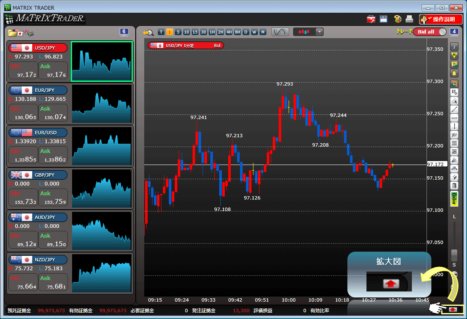Select the daily (D) timeframe

pyautogui.click(x=246, y=32)
